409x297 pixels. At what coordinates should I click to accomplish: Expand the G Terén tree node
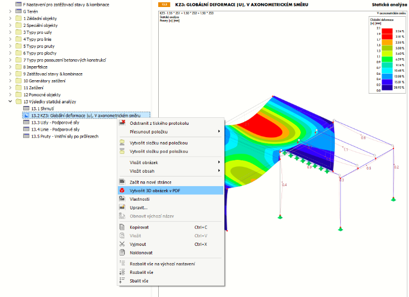tap(10, 11)
